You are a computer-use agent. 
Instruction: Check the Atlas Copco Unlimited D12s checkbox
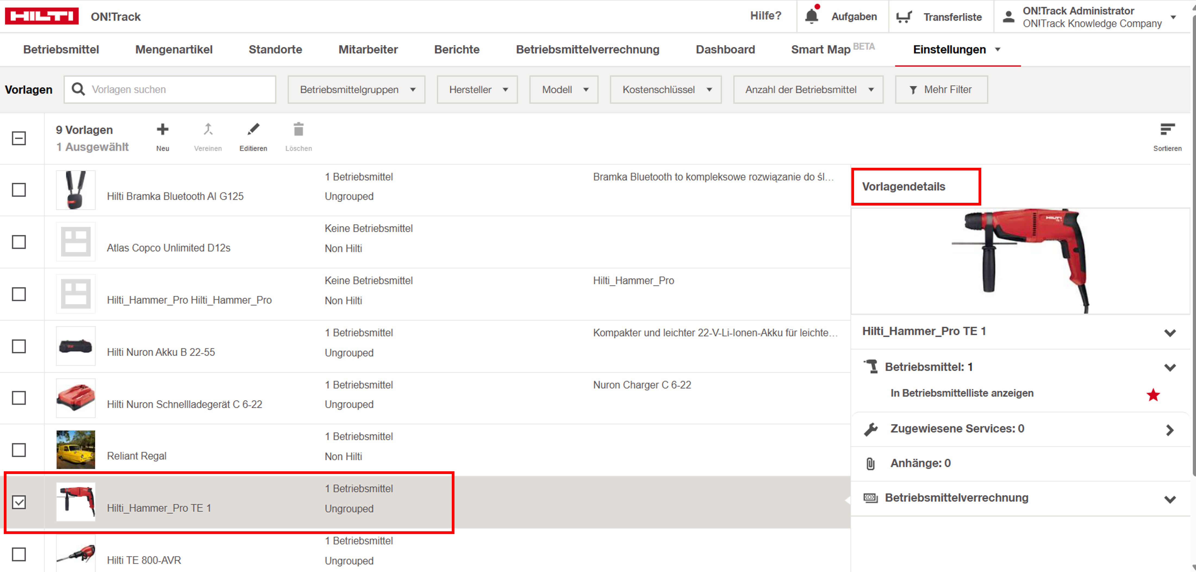tap(19, 242)
